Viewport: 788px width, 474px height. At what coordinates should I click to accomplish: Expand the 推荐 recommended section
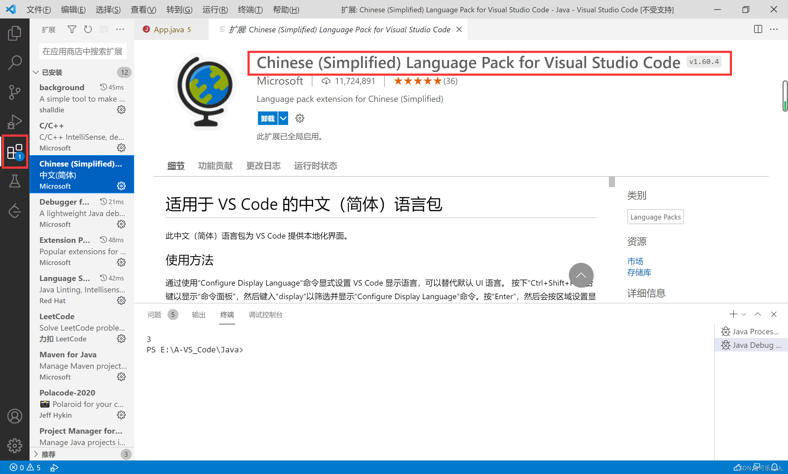point(36,454)
